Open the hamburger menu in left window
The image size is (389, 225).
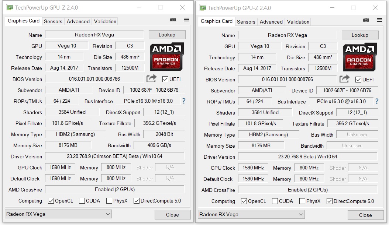[x=186, y=20]
